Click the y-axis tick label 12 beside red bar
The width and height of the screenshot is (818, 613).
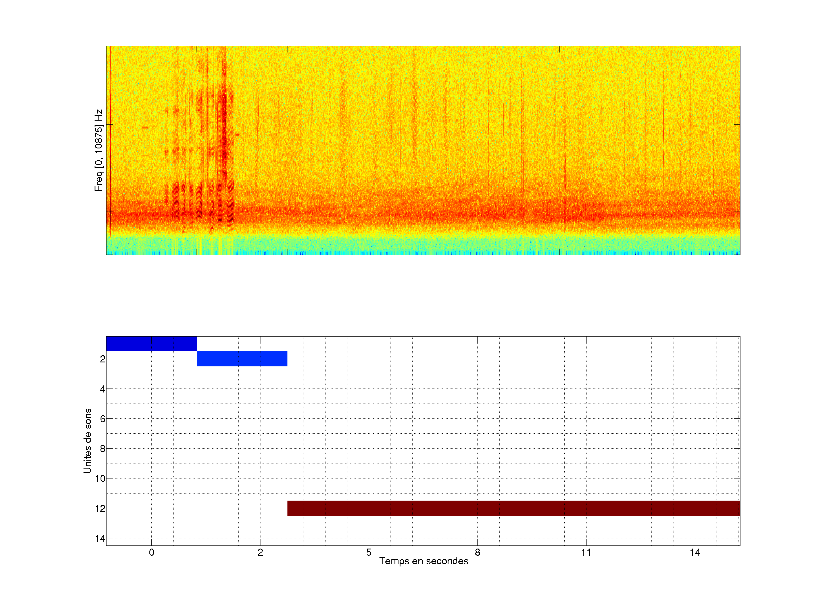pyautogui.click(x=100, y=509)
